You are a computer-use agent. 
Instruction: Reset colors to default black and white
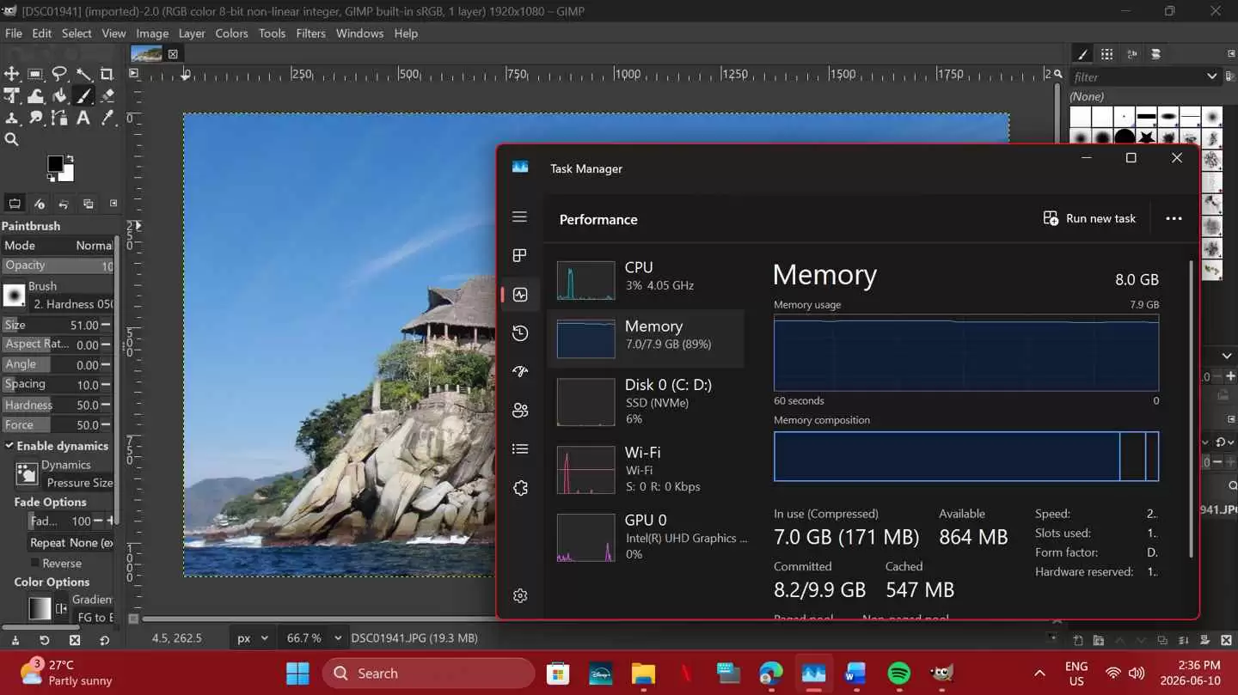tap(51, 178)
